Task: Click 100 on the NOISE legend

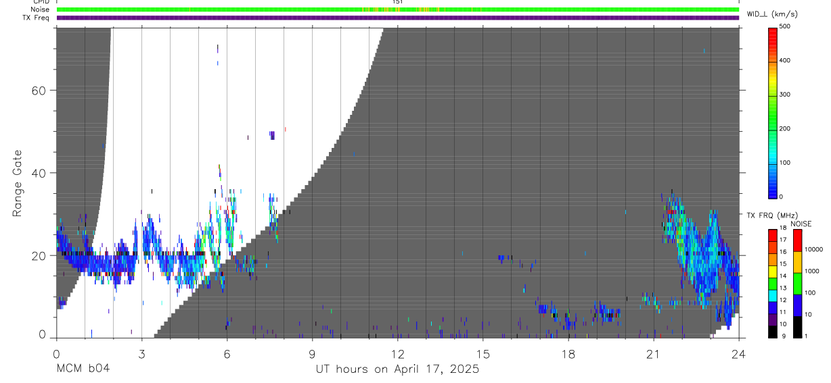Action: [811, 292]
